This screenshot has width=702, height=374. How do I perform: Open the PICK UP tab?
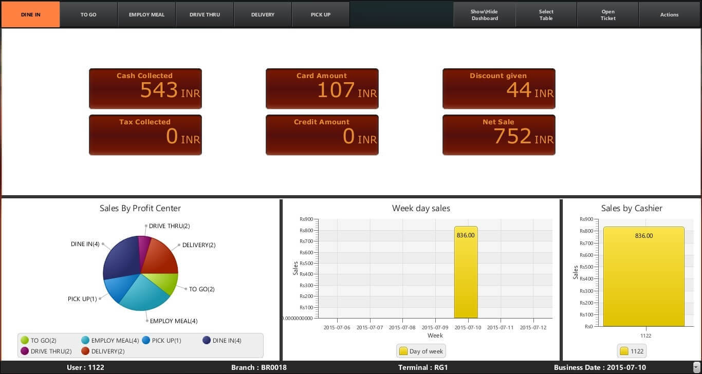[321, 14]
